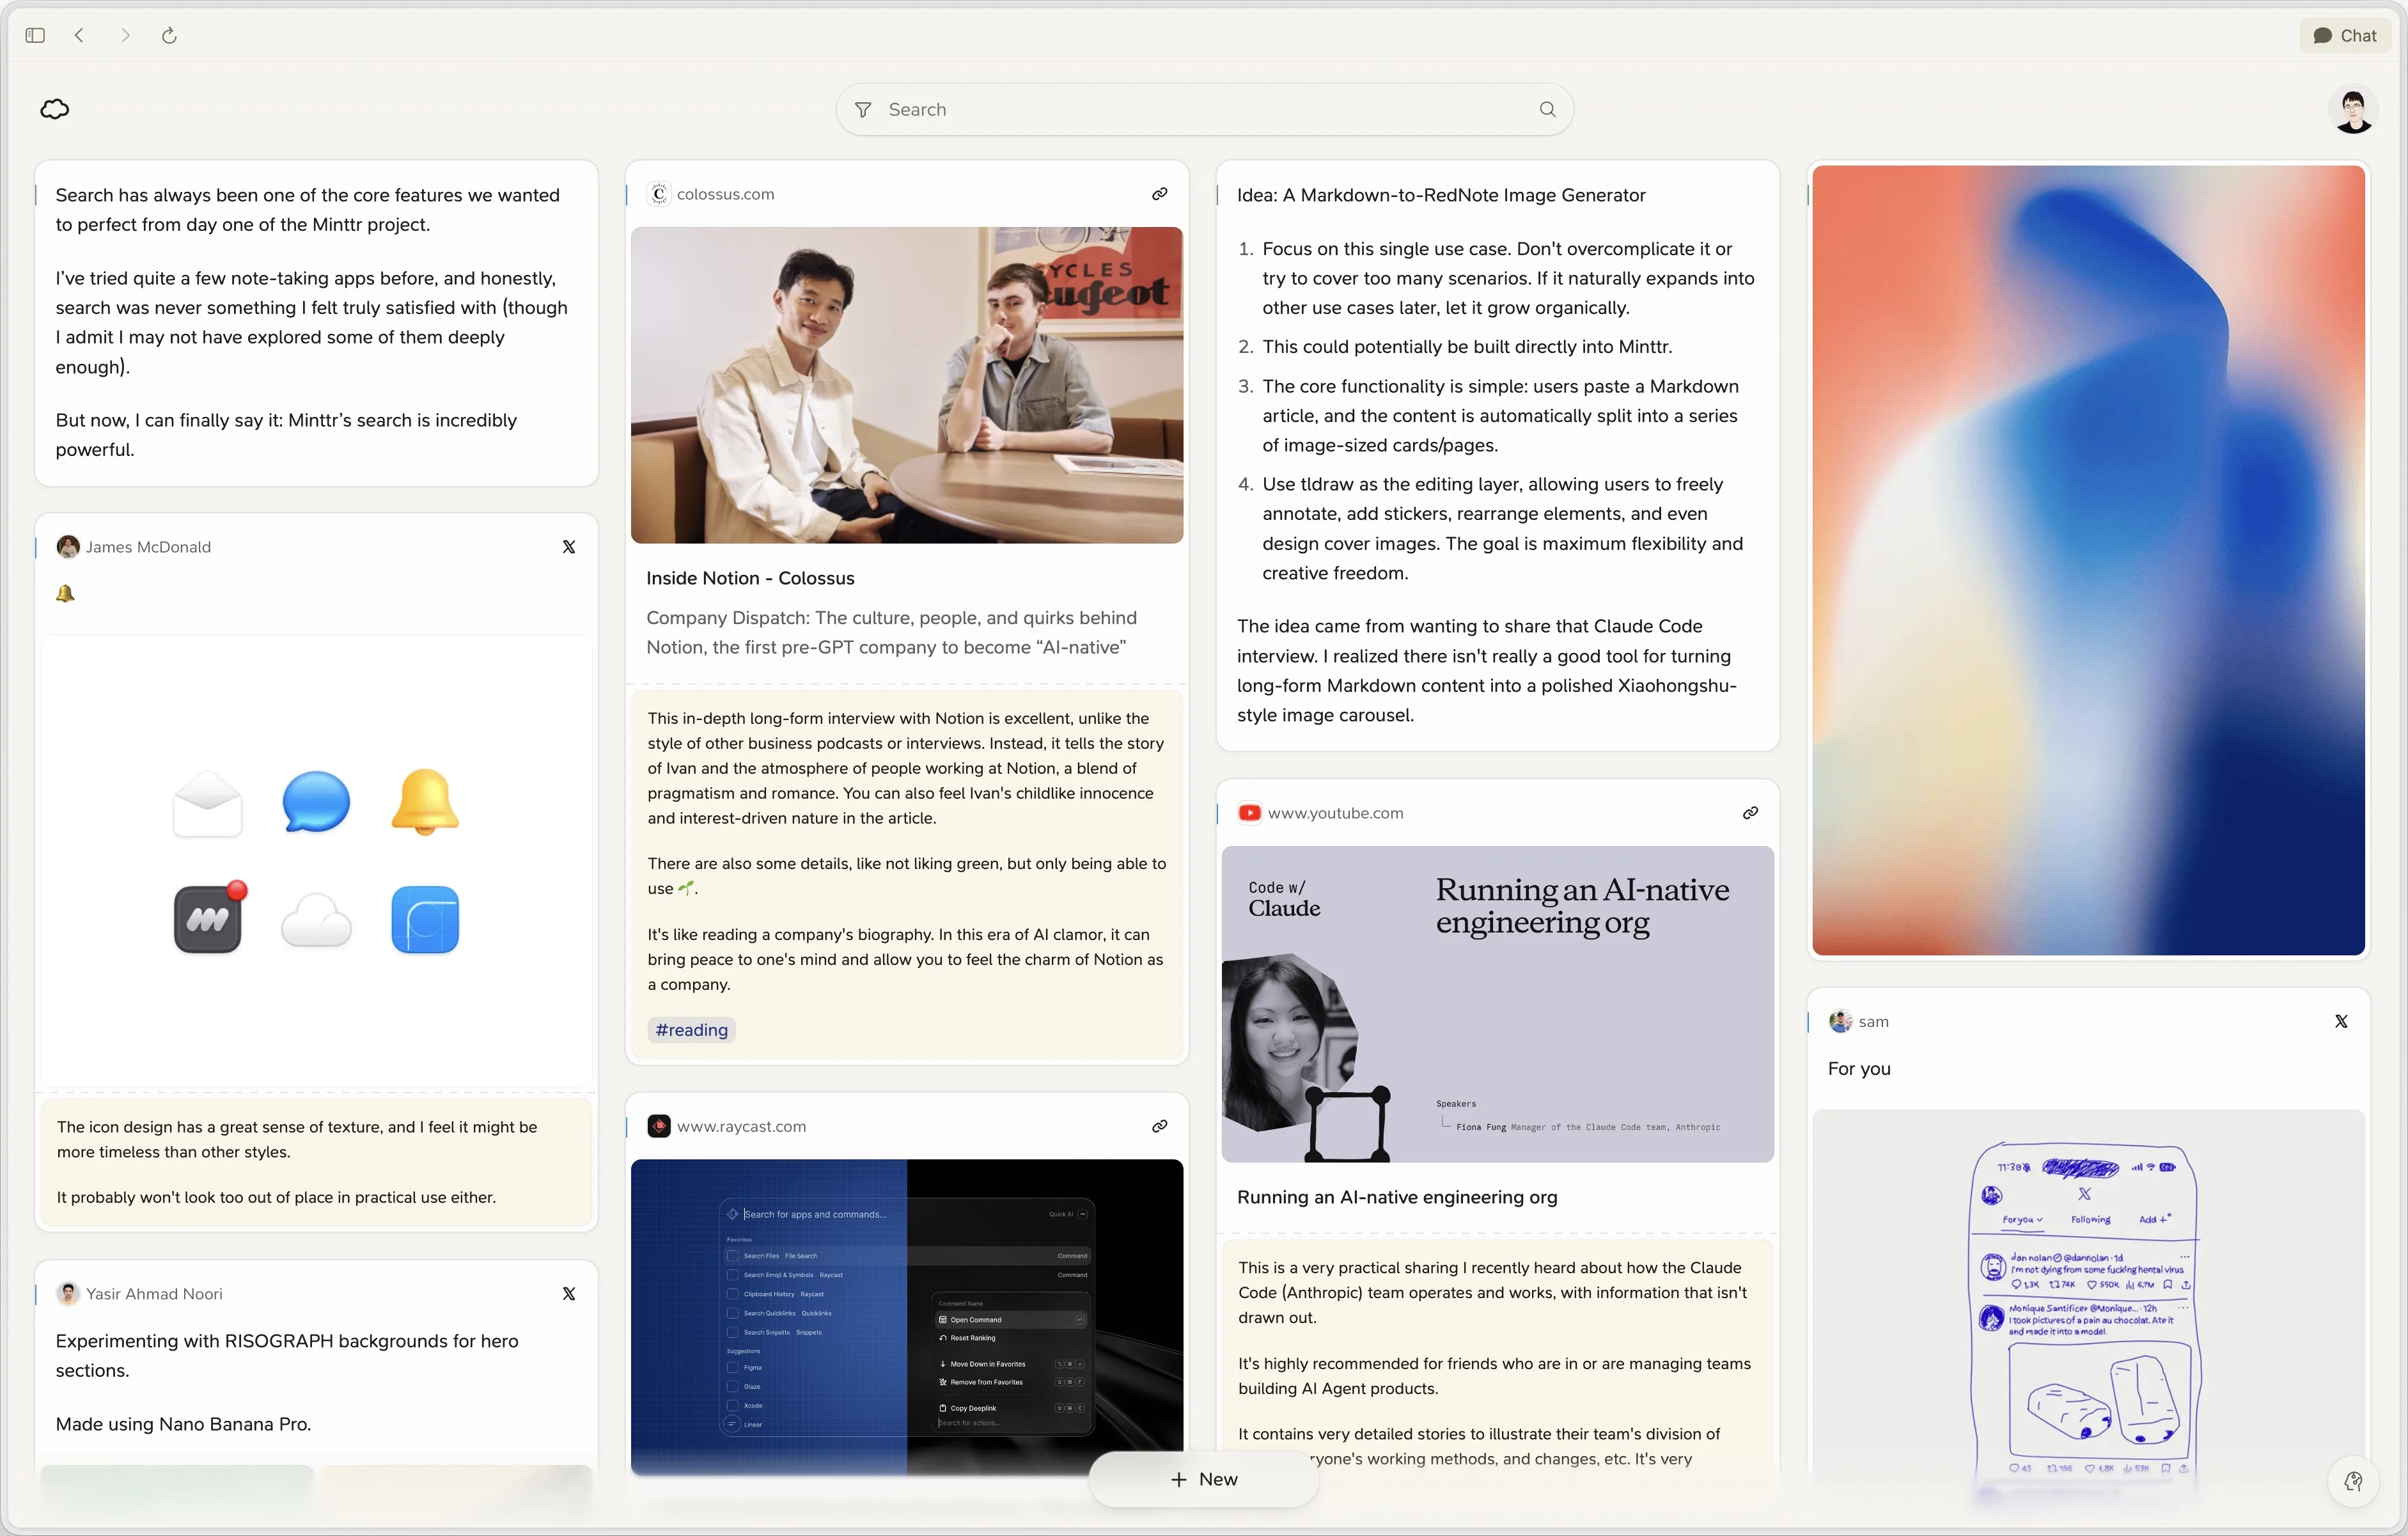Click 'Made using Nano Banana Pro.' text
The image size is (2408, 1536).
point(183,1424)
